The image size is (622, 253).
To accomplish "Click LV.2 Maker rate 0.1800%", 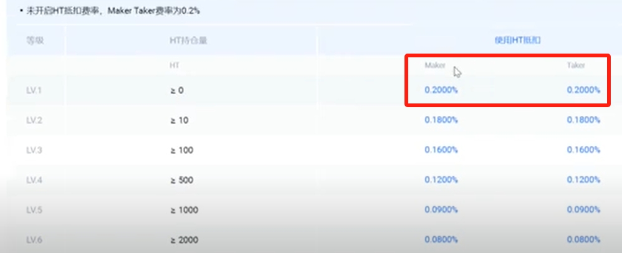I will coord(441,120).
